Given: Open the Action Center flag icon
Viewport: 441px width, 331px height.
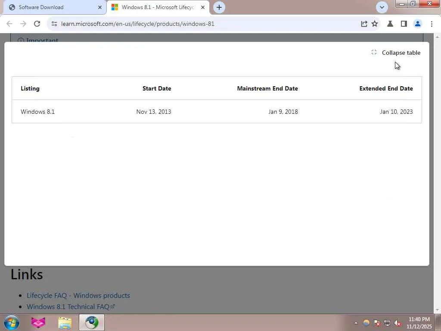Looking at the screenshot, I should coord(376,323).
